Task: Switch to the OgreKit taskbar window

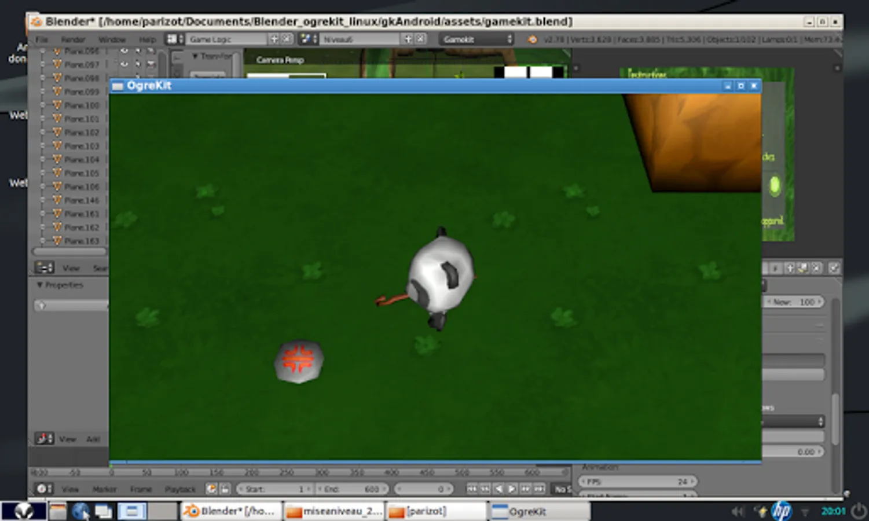Action: click(539, 511)
